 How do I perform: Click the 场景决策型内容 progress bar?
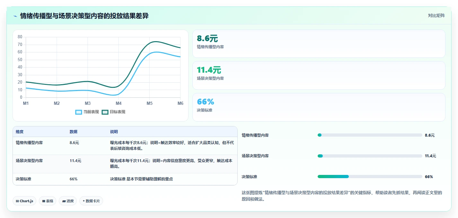370,156
